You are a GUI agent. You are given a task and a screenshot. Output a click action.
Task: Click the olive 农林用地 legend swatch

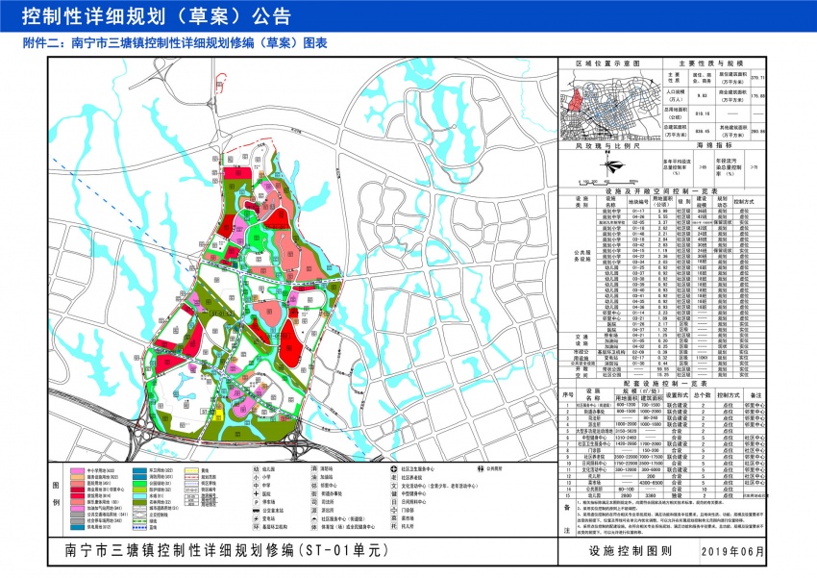140,502
